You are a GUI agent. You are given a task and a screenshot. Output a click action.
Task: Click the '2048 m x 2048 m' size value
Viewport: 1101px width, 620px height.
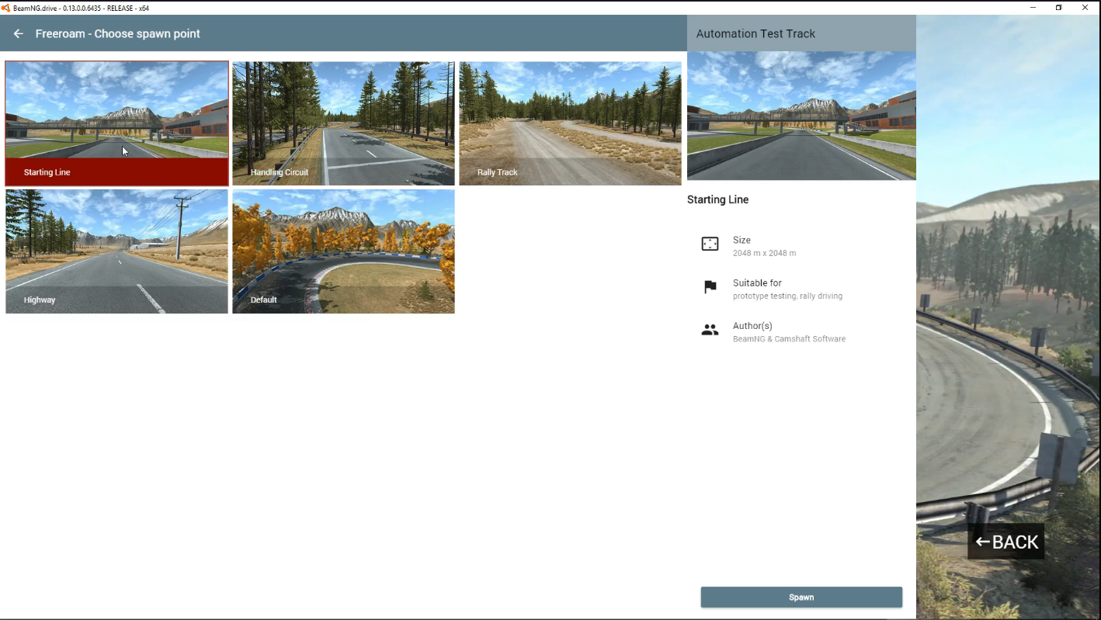[764, 253]
